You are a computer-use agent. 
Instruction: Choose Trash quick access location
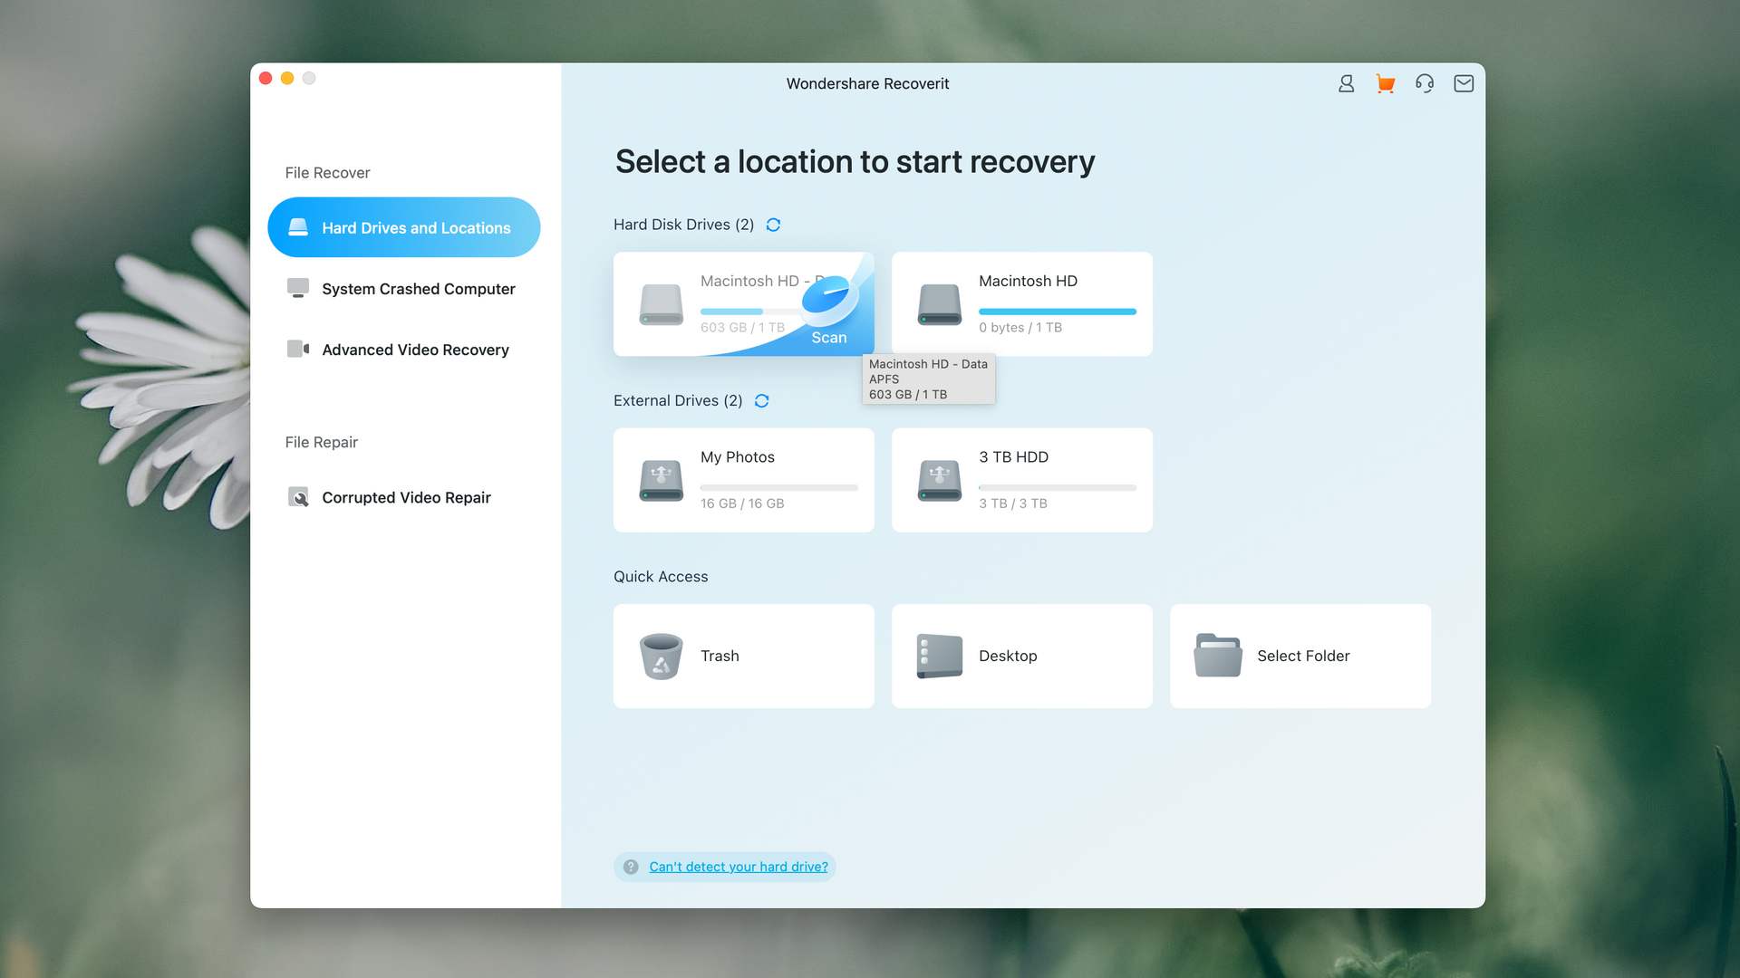(743, 656)
